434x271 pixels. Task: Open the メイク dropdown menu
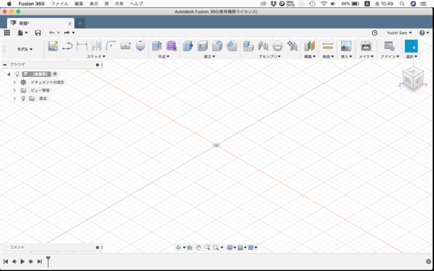click(366, 56)
